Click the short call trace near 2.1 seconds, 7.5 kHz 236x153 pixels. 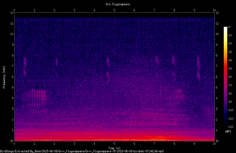(56, 62)
